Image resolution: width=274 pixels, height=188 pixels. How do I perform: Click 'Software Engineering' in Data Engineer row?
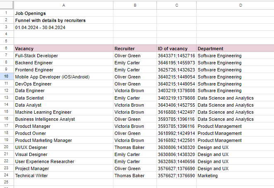tap(235, 90)
